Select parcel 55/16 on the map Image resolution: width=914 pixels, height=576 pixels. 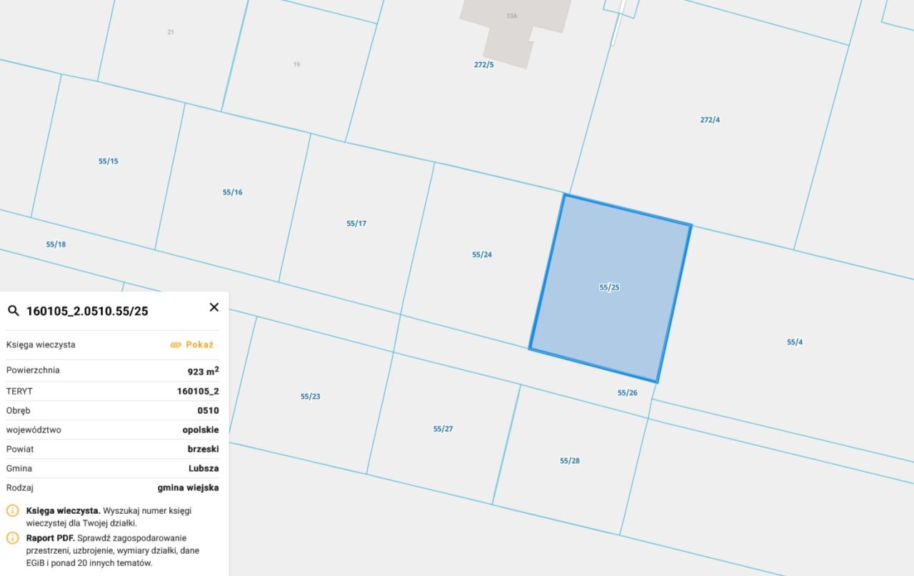[x=232, y=192]
